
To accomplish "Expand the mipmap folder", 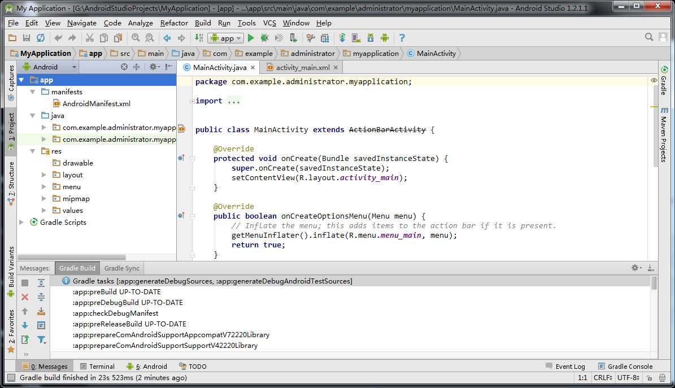I will click(44, 199).
